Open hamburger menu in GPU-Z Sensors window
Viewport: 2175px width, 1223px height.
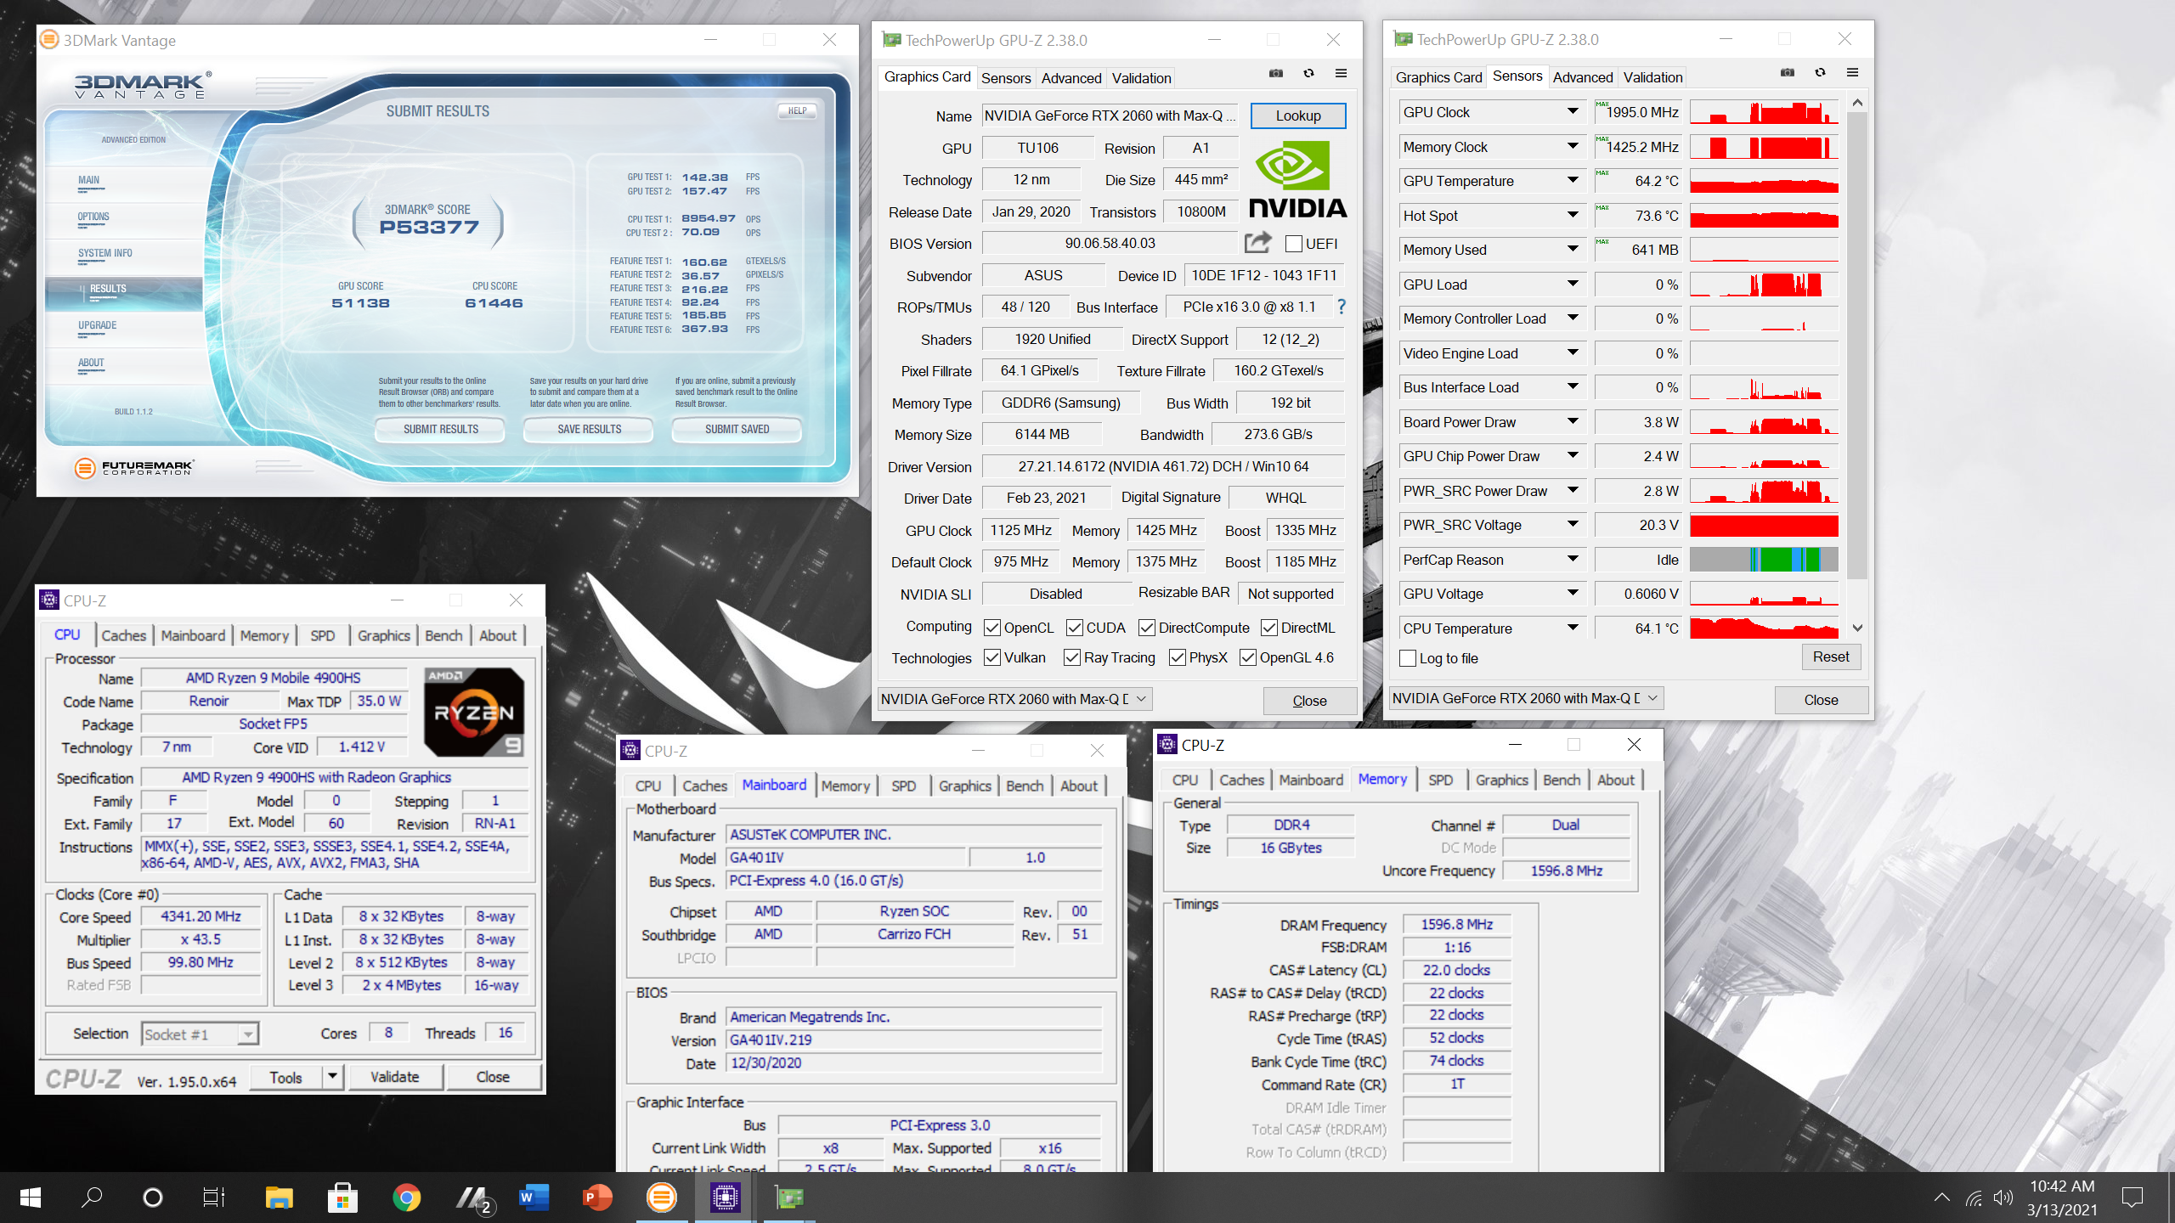click(x=1853, y=73)
